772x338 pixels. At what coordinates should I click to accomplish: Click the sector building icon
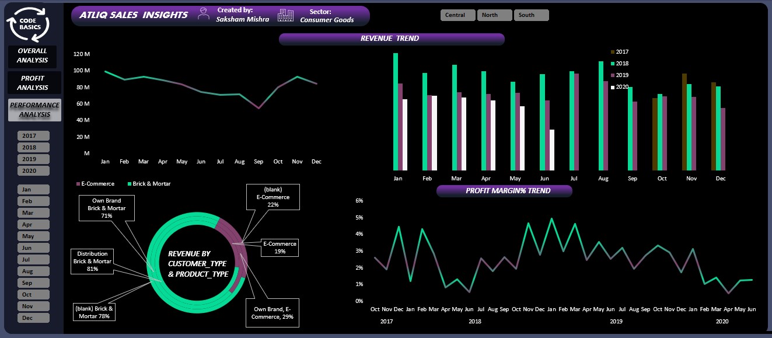coord(285,16)
